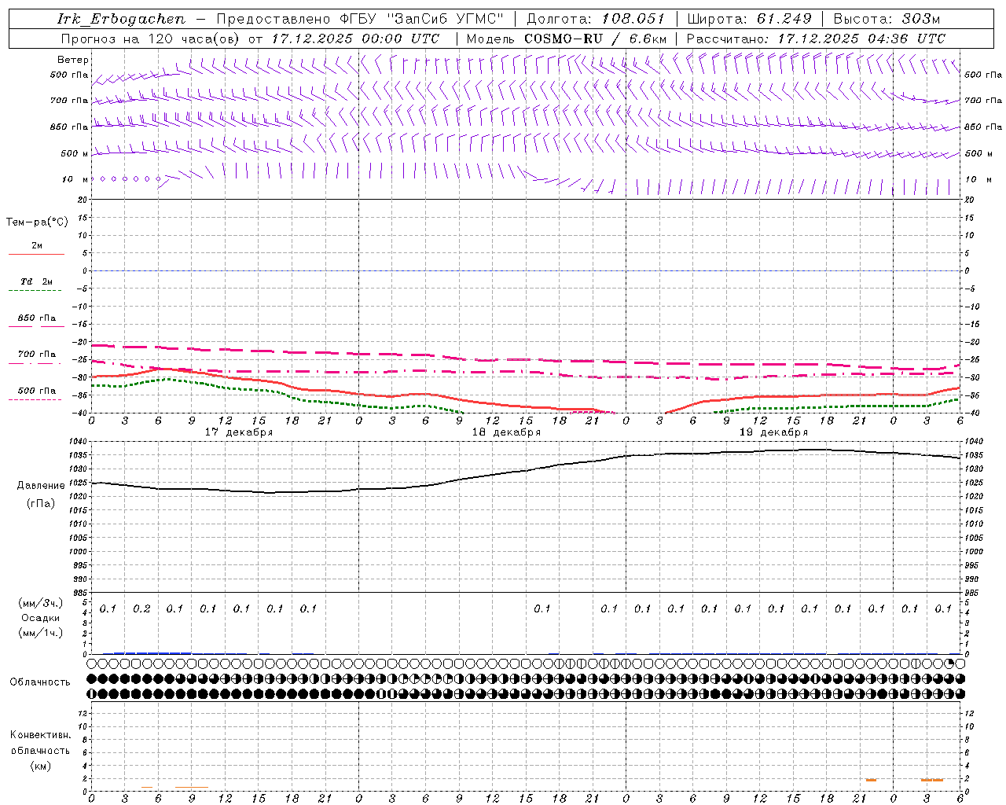The height and width of the screenshot is (805, 1006).
Task: Click the Тем-ра(°C) panel label
Action: (x=37, y=222)
